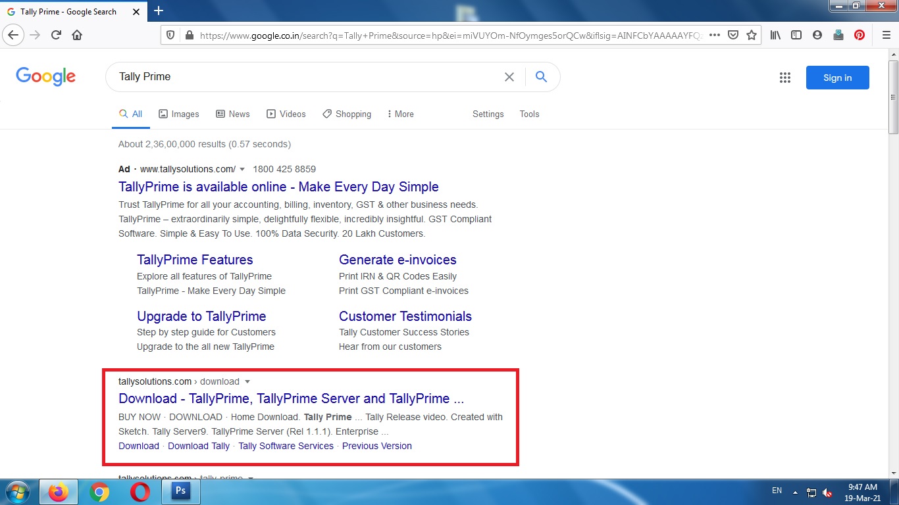This screenshot has height=505, width=899.
Task: Sign in to Google account
Action: (837, 78)
